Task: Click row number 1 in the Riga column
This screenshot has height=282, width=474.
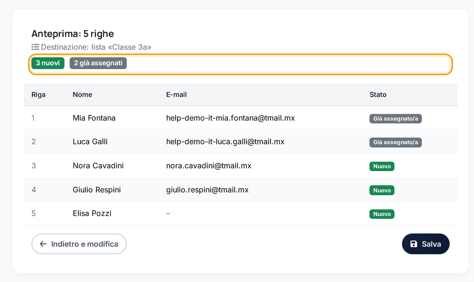Action: (33, 118)
